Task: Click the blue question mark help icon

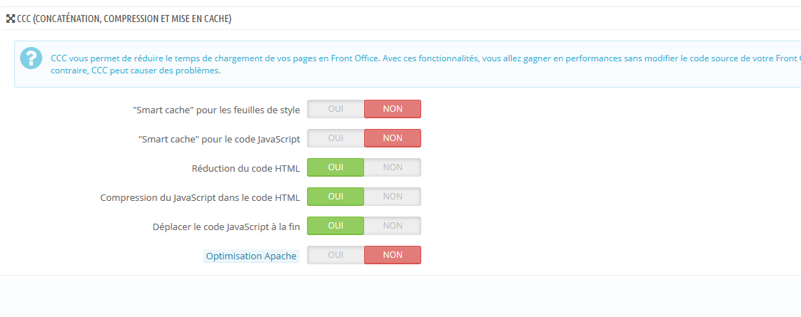Action: coord(31,58)
